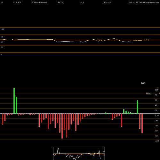Viewport: 160px width, 160px height.
Task: Click the SI(TM) header text
Action: click(61, 3)
